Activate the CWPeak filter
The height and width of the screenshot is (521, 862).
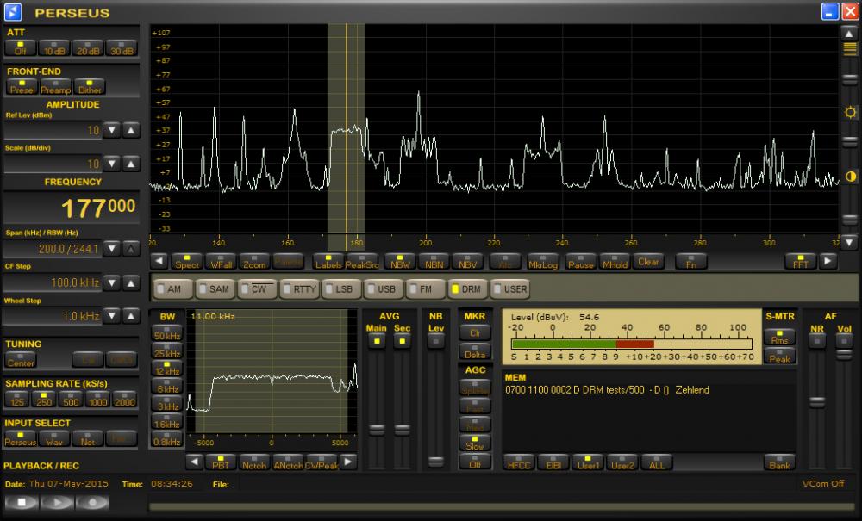pyautogui.click(x=321, y=462)
